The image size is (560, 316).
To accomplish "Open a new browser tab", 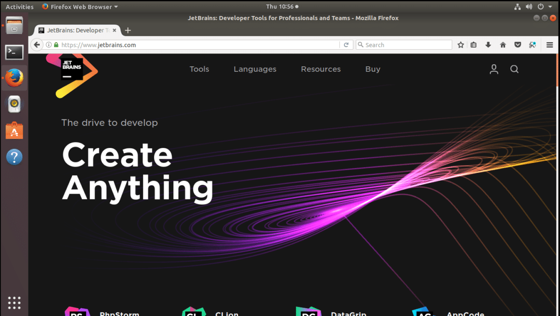I will (x=128, y=30).
